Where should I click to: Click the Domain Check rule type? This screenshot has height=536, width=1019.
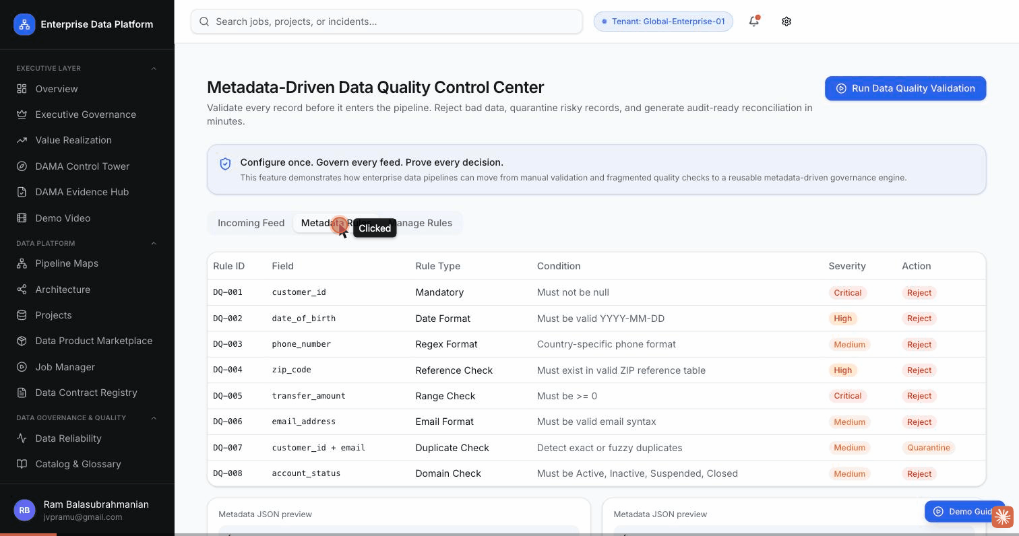[x=448, y=473]
